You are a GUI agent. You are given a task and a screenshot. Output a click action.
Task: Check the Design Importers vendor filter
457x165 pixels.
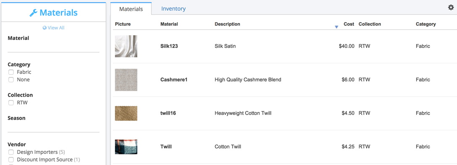tap(11, 152)
